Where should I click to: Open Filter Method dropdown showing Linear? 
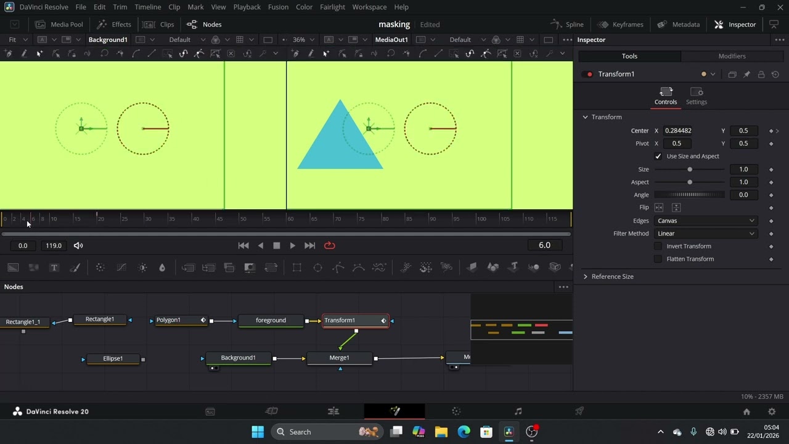[706, 234]
